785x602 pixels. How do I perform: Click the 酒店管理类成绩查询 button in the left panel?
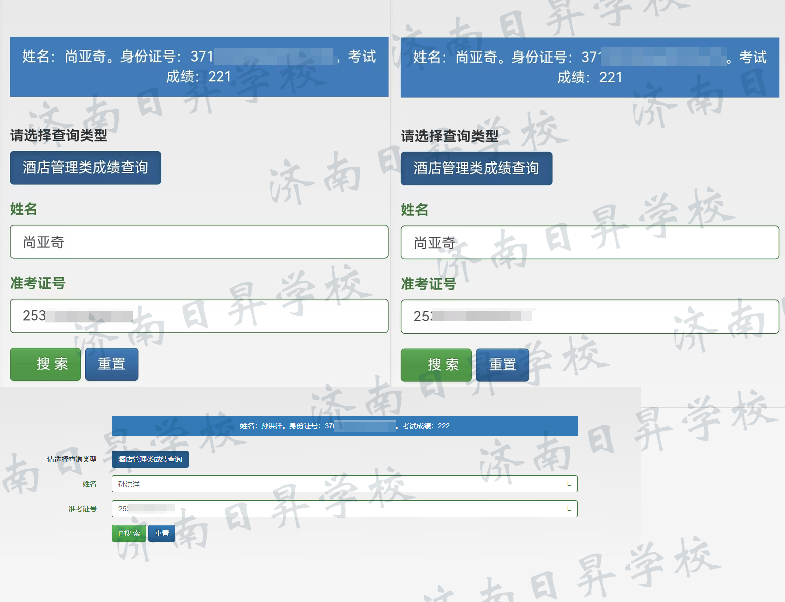pyautogui.click(x=85, y=168)
